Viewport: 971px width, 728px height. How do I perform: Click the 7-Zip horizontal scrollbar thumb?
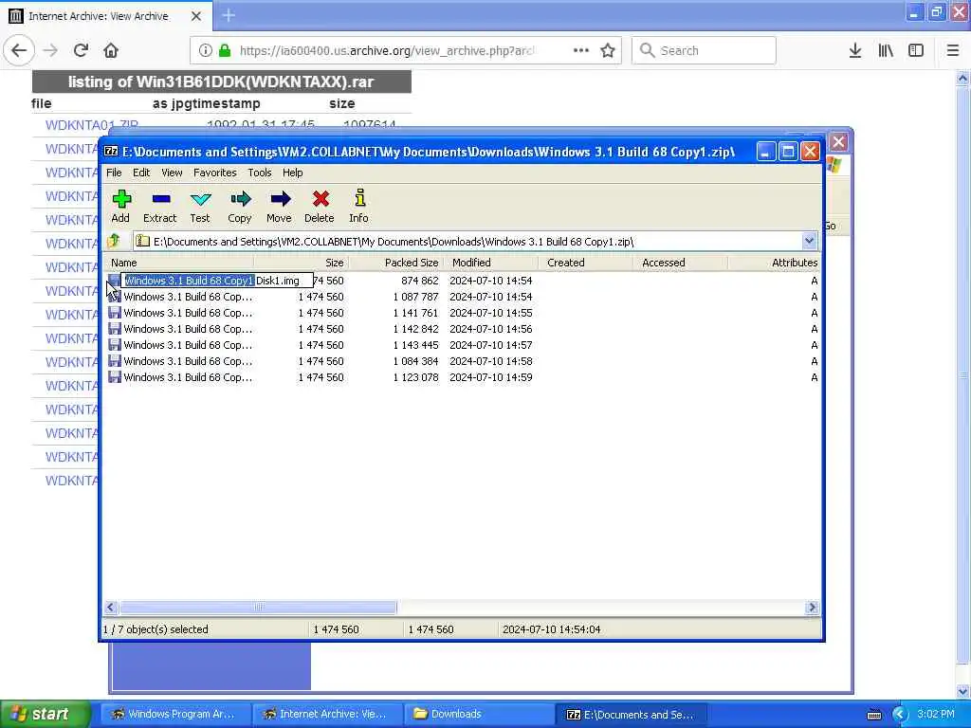pos(258,608)
